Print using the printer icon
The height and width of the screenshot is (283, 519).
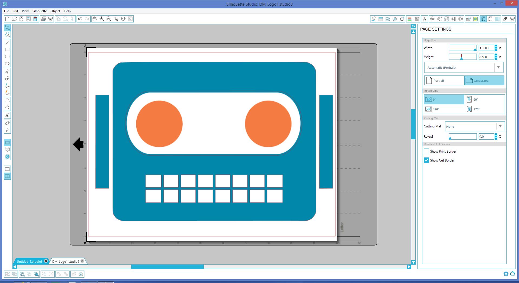43,19
